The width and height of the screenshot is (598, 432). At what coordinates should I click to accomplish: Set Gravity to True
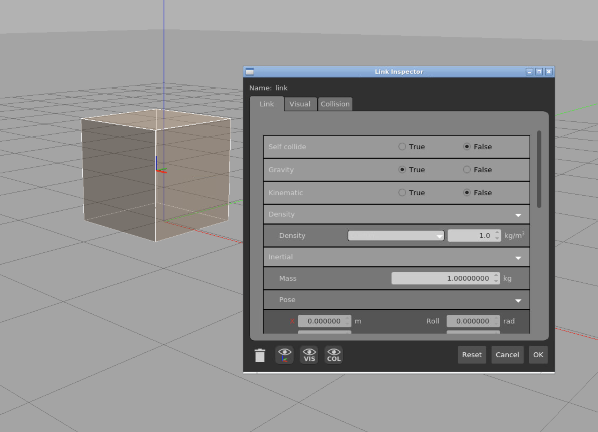tap(402, 169)
